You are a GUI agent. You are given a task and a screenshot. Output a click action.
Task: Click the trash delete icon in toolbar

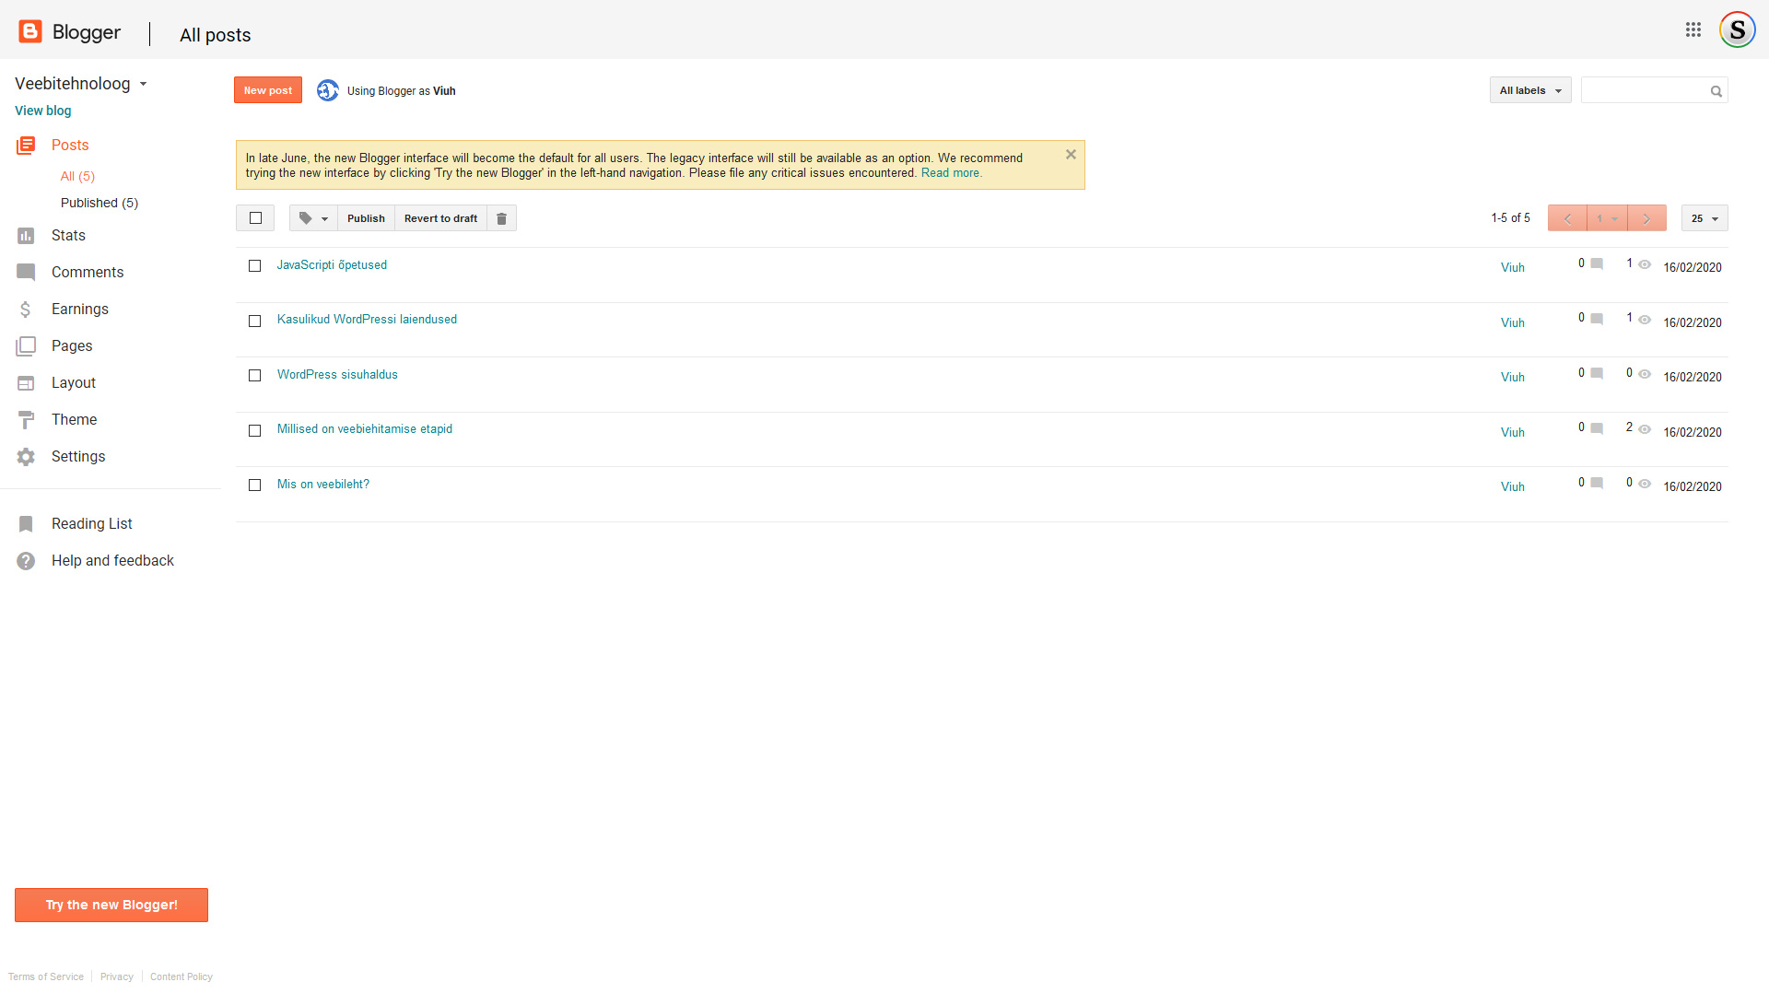point(501,218)
